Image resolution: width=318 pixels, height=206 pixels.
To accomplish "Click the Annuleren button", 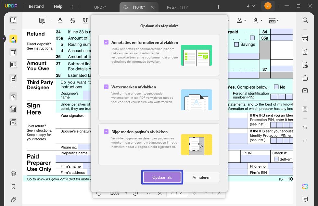I will pos(201,177).
